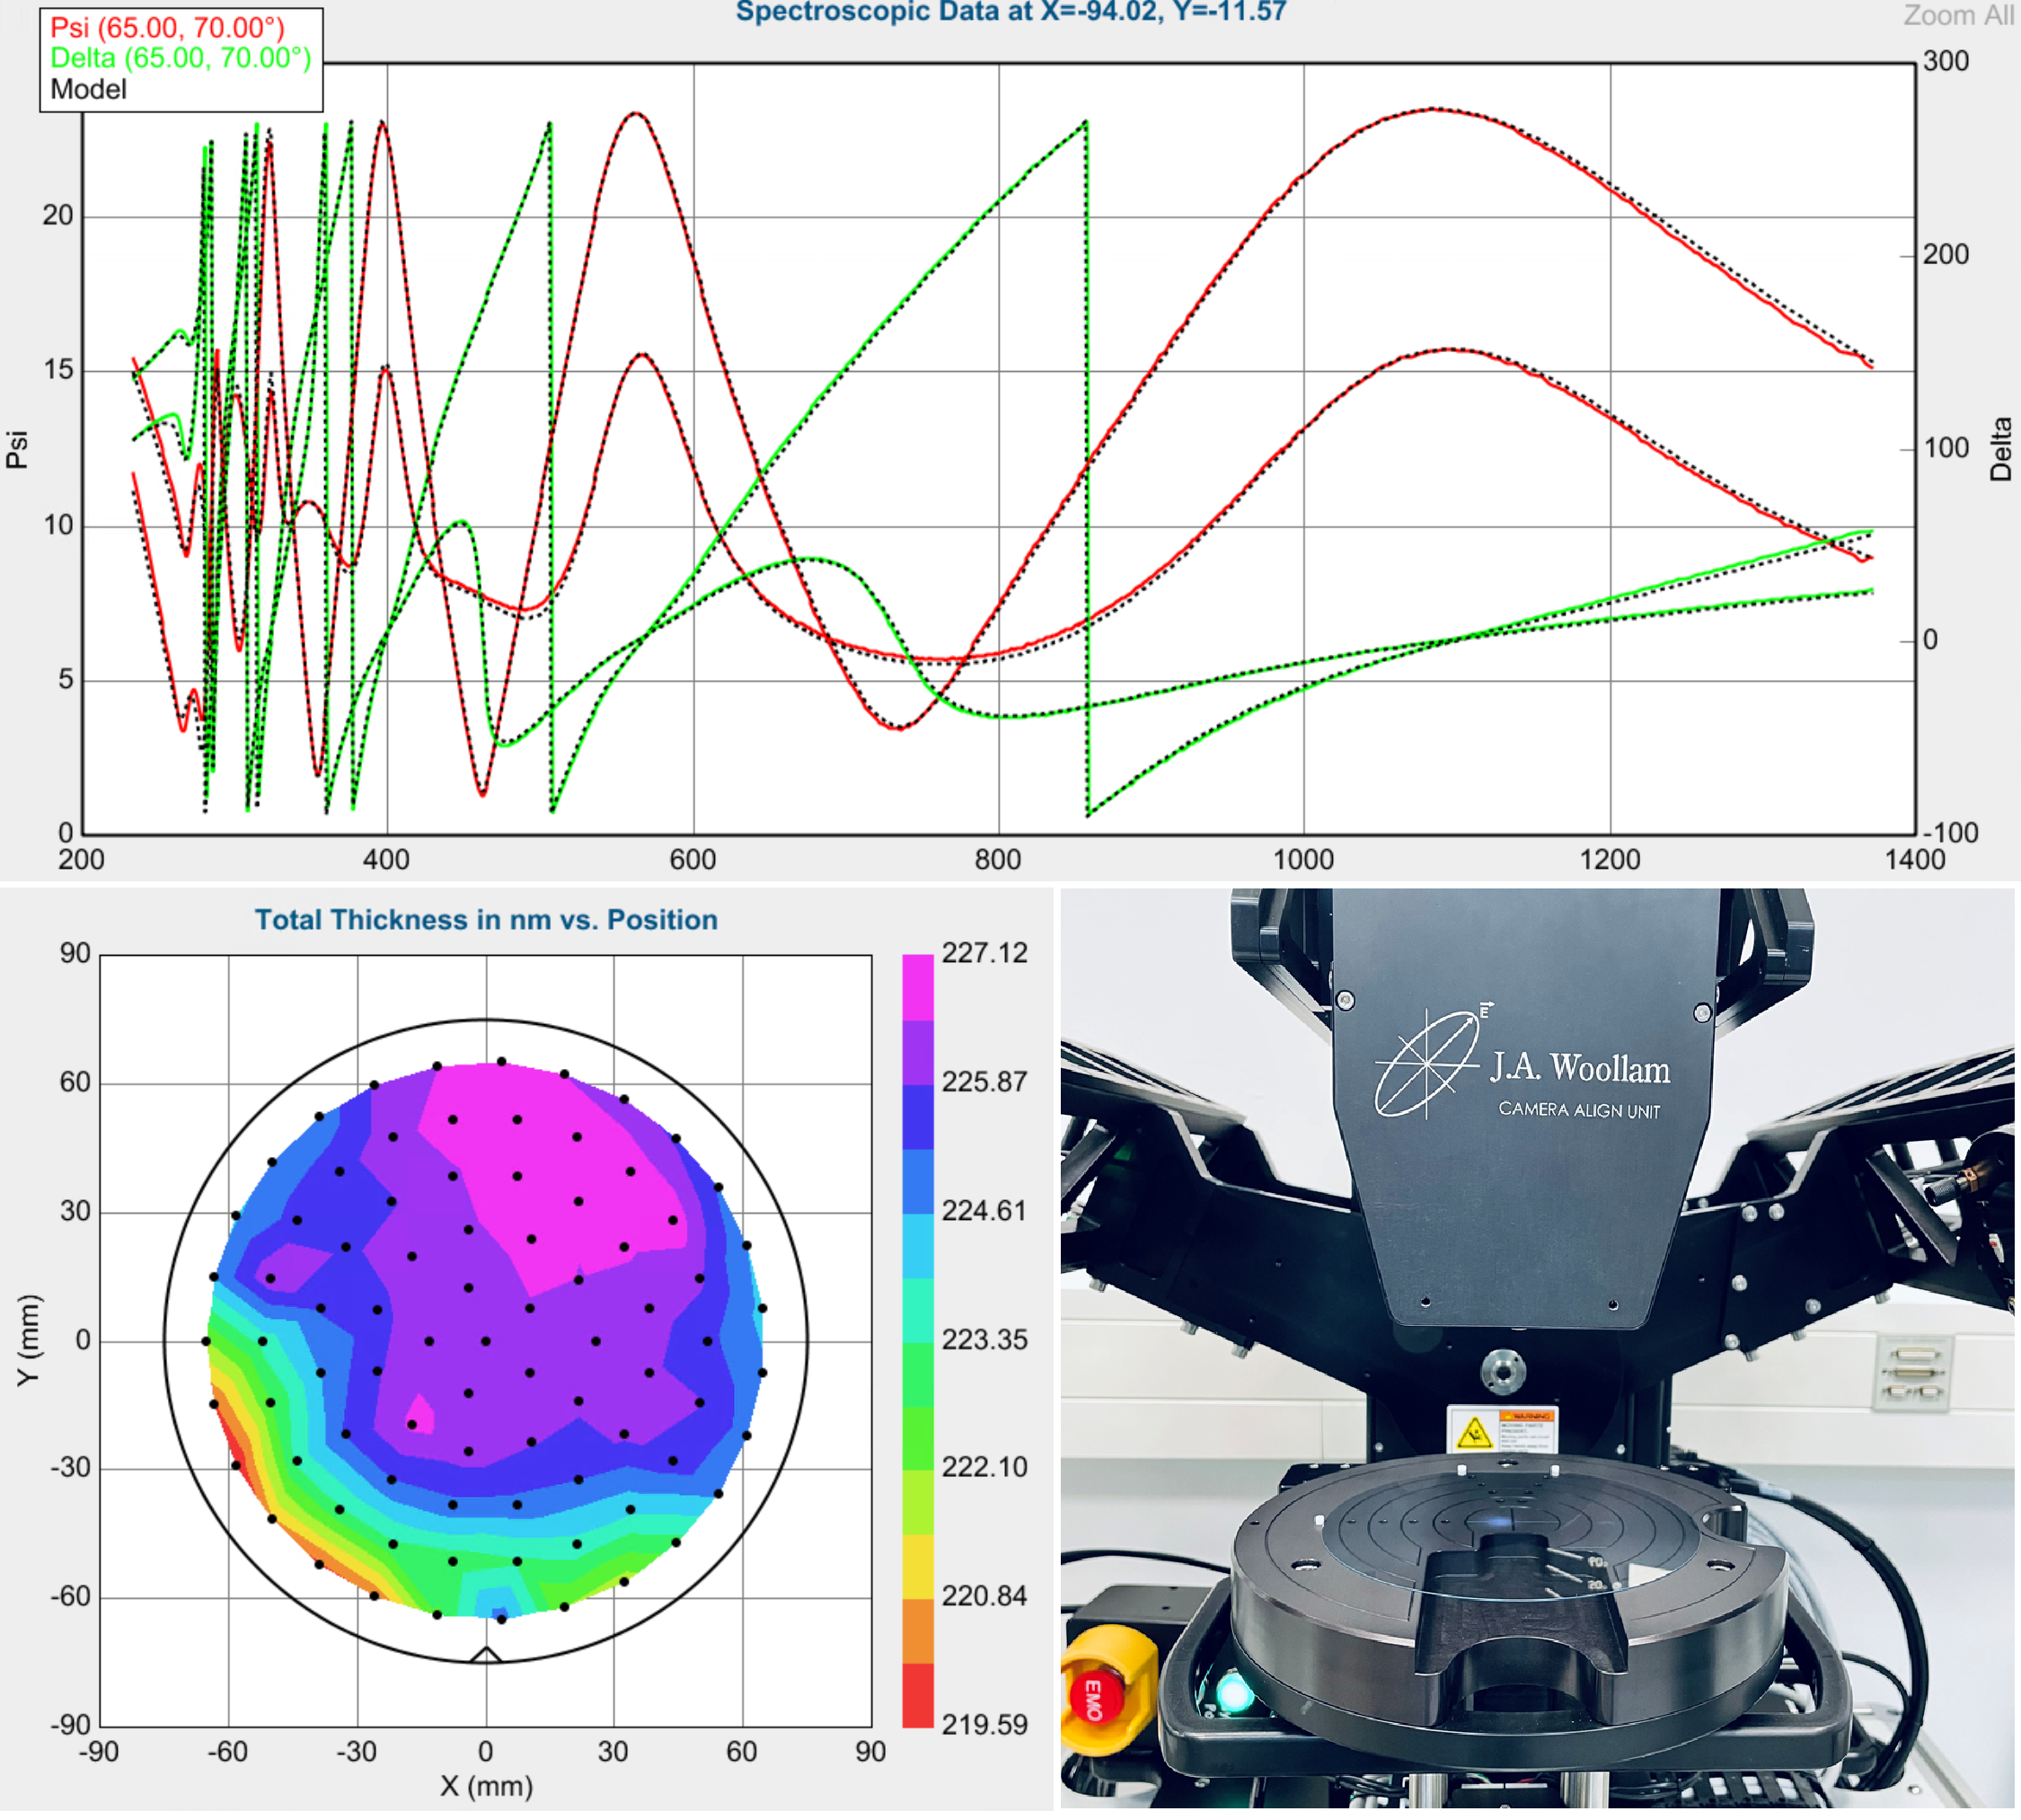The height and width of the screenshot is (1820, 2021).
Task: Pick the orange swatch on the thickness color scale
Action: [x=917, y=1631]
